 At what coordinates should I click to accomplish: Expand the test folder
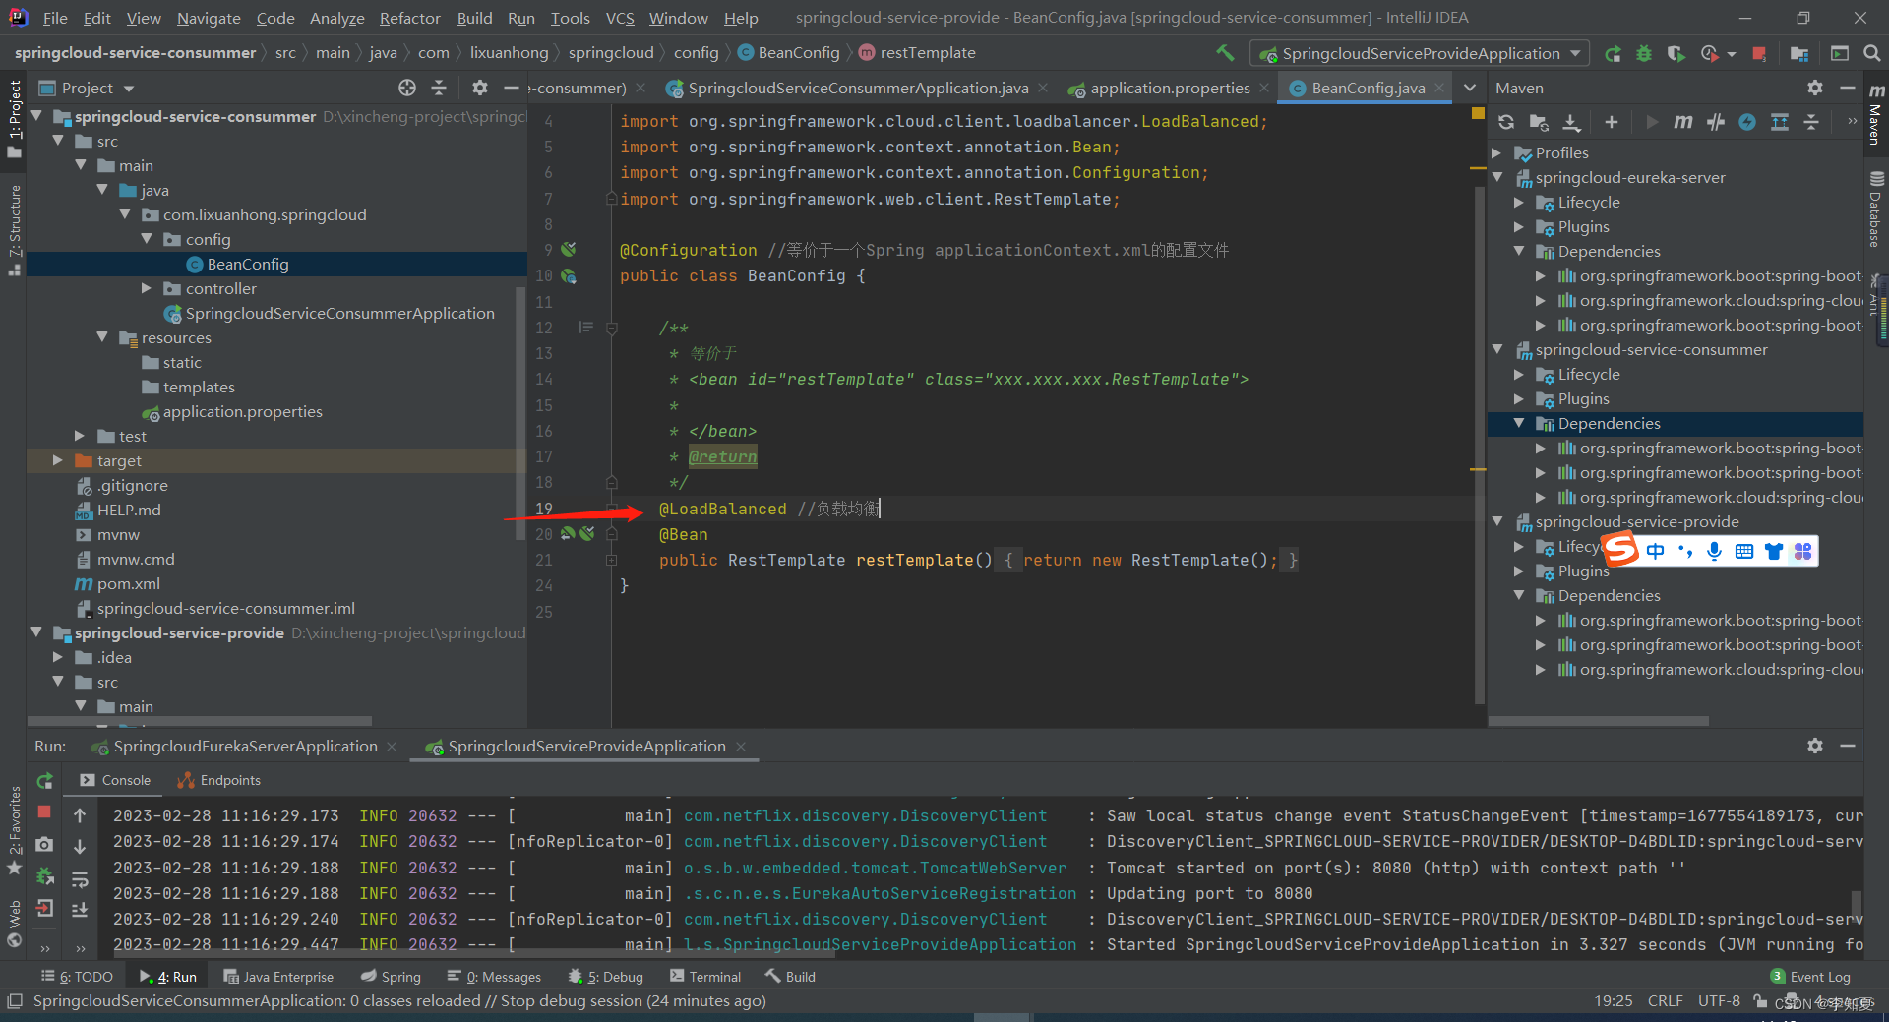point(80,436)
